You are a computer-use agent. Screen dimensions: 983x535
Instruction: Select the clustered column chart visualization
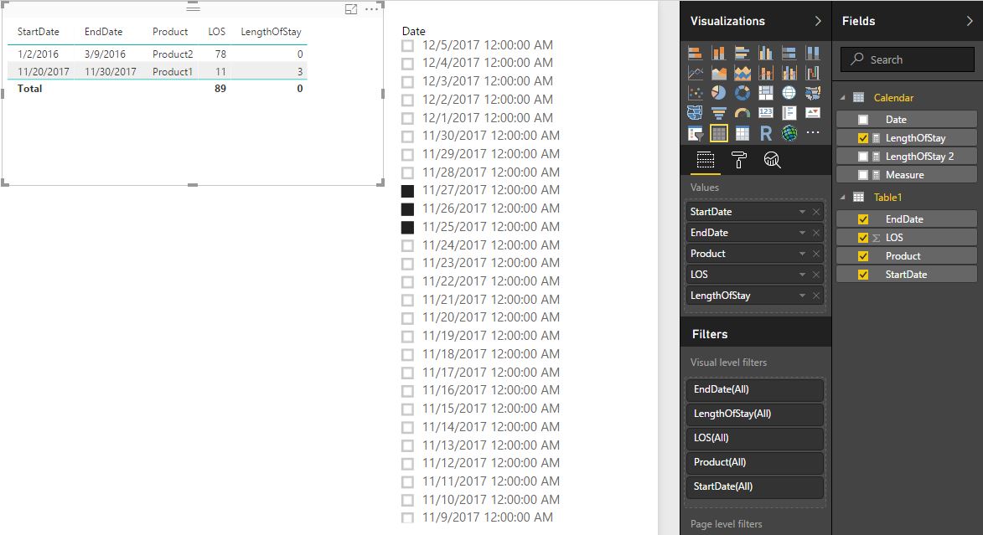765,54
